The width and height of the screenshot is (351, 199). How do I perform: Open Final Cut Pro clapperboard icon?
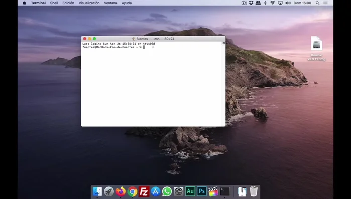[x=213, y=191]
